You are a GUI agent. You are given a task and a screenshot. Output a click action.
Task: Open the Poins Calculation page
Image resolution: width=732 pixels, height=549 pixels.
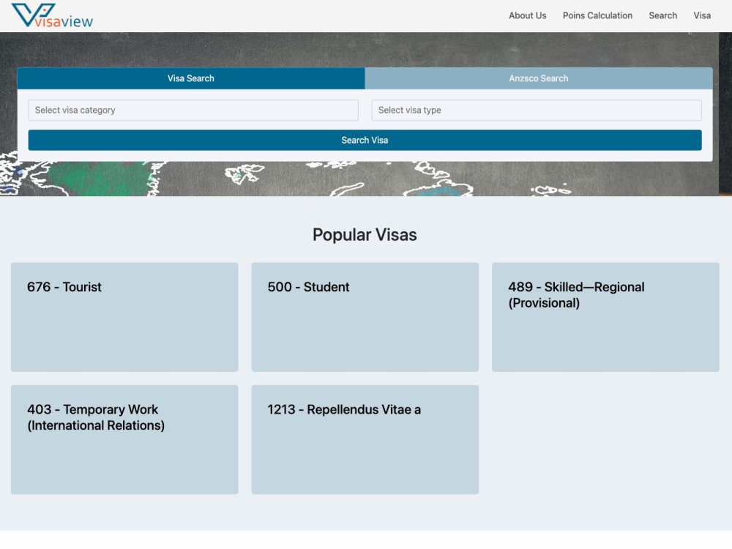tap(597, 15)
